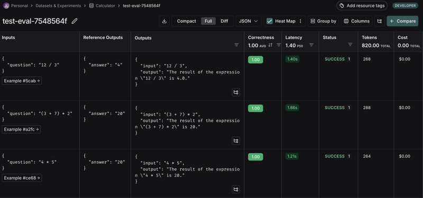This screenshot has height=198, width=423.
Task: Open Example #5cab link
Action: pos(22,81)
